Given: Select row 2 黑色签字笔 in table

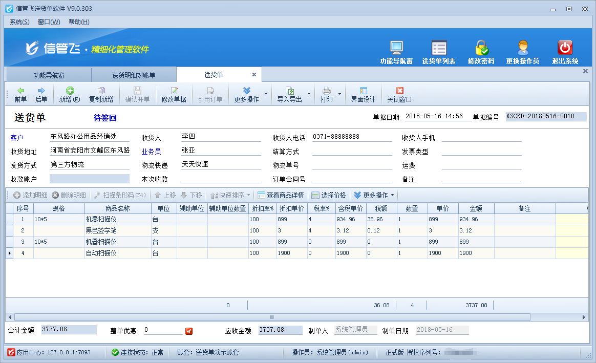Looking at the screenshot, I should point(102,231).
